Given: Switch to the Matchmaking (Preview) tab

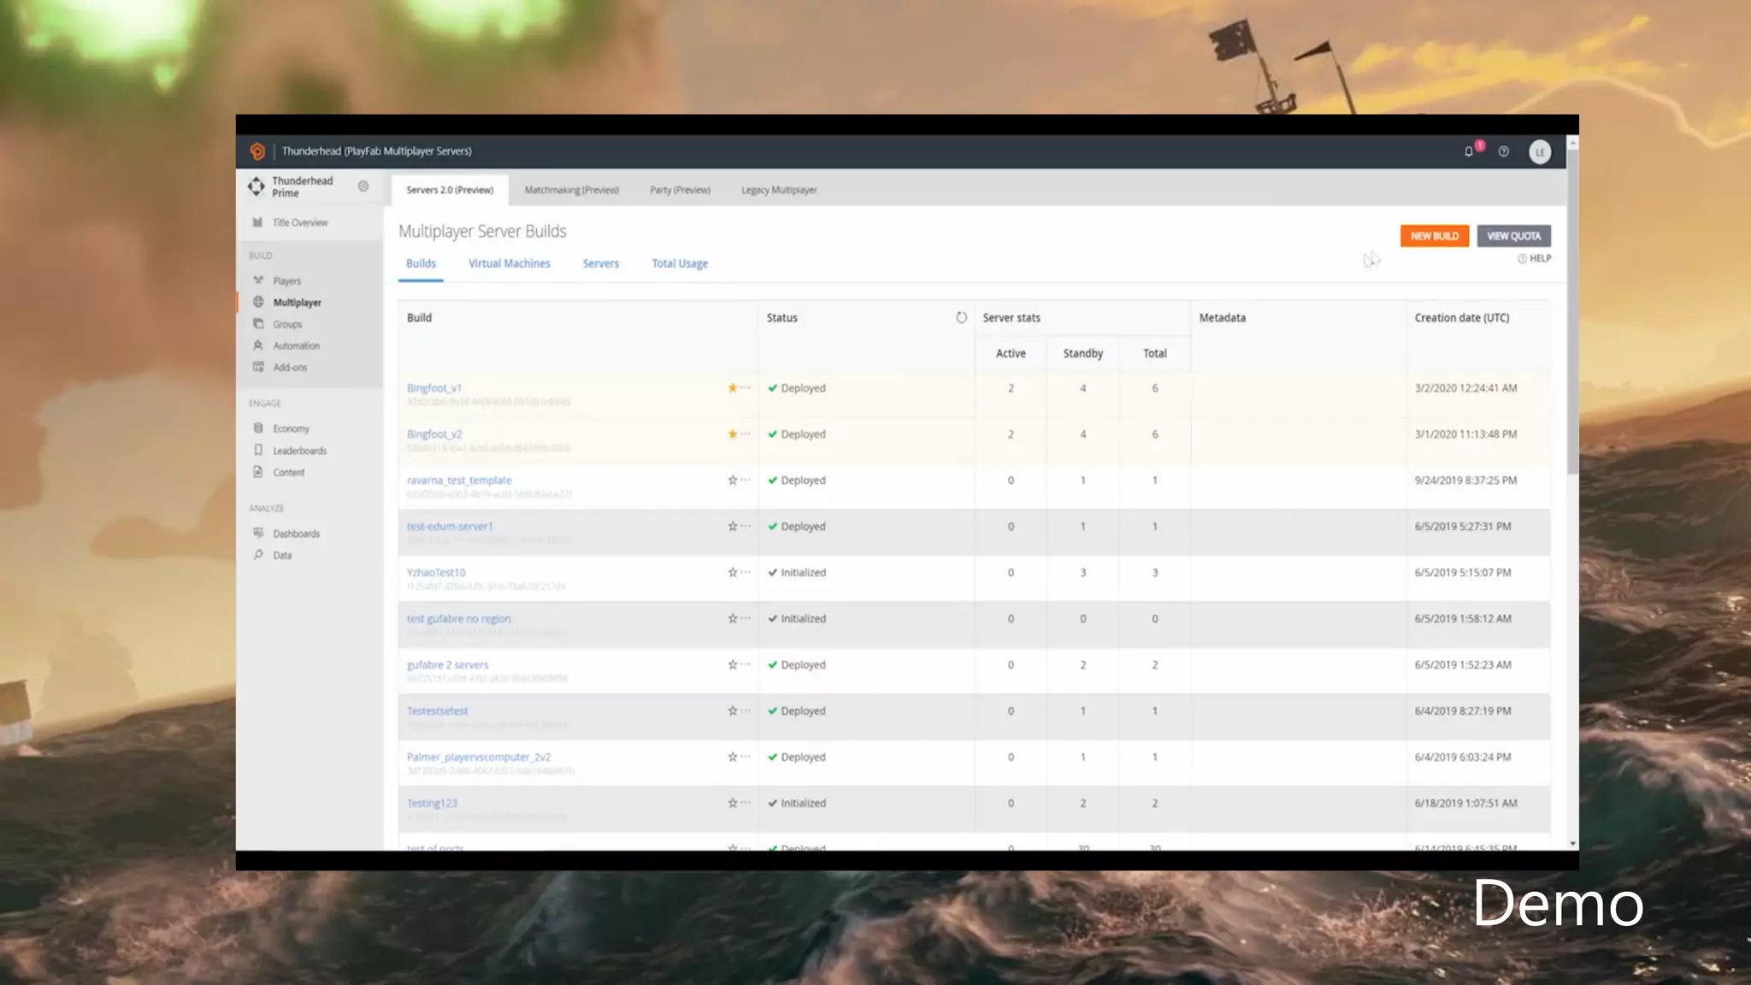Looking at the screenshot, I should [x=571, y=190].
